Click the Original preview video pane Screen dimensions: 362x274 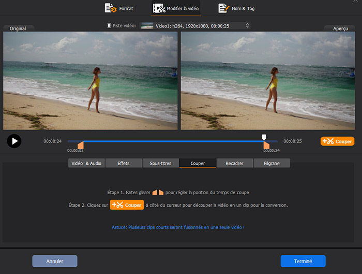(x=90, y=80)
